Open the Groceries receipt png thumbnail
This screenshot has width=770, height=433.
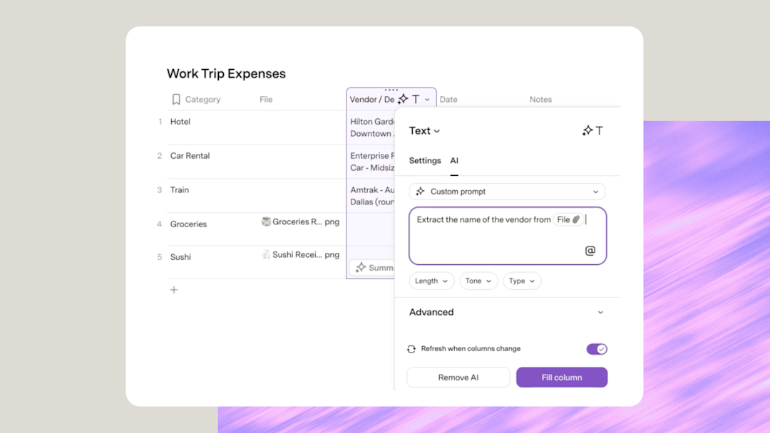pos(266,221)
